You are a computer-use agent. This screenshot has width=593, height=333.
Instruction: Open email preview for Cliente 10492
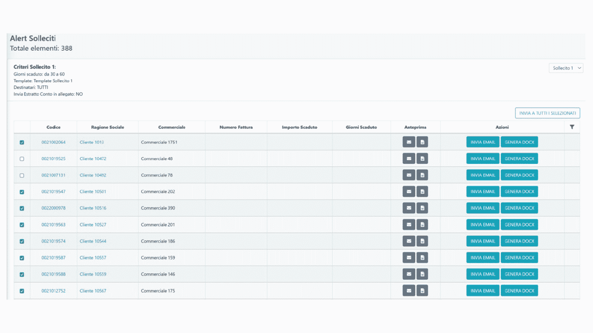pos(409,175)
